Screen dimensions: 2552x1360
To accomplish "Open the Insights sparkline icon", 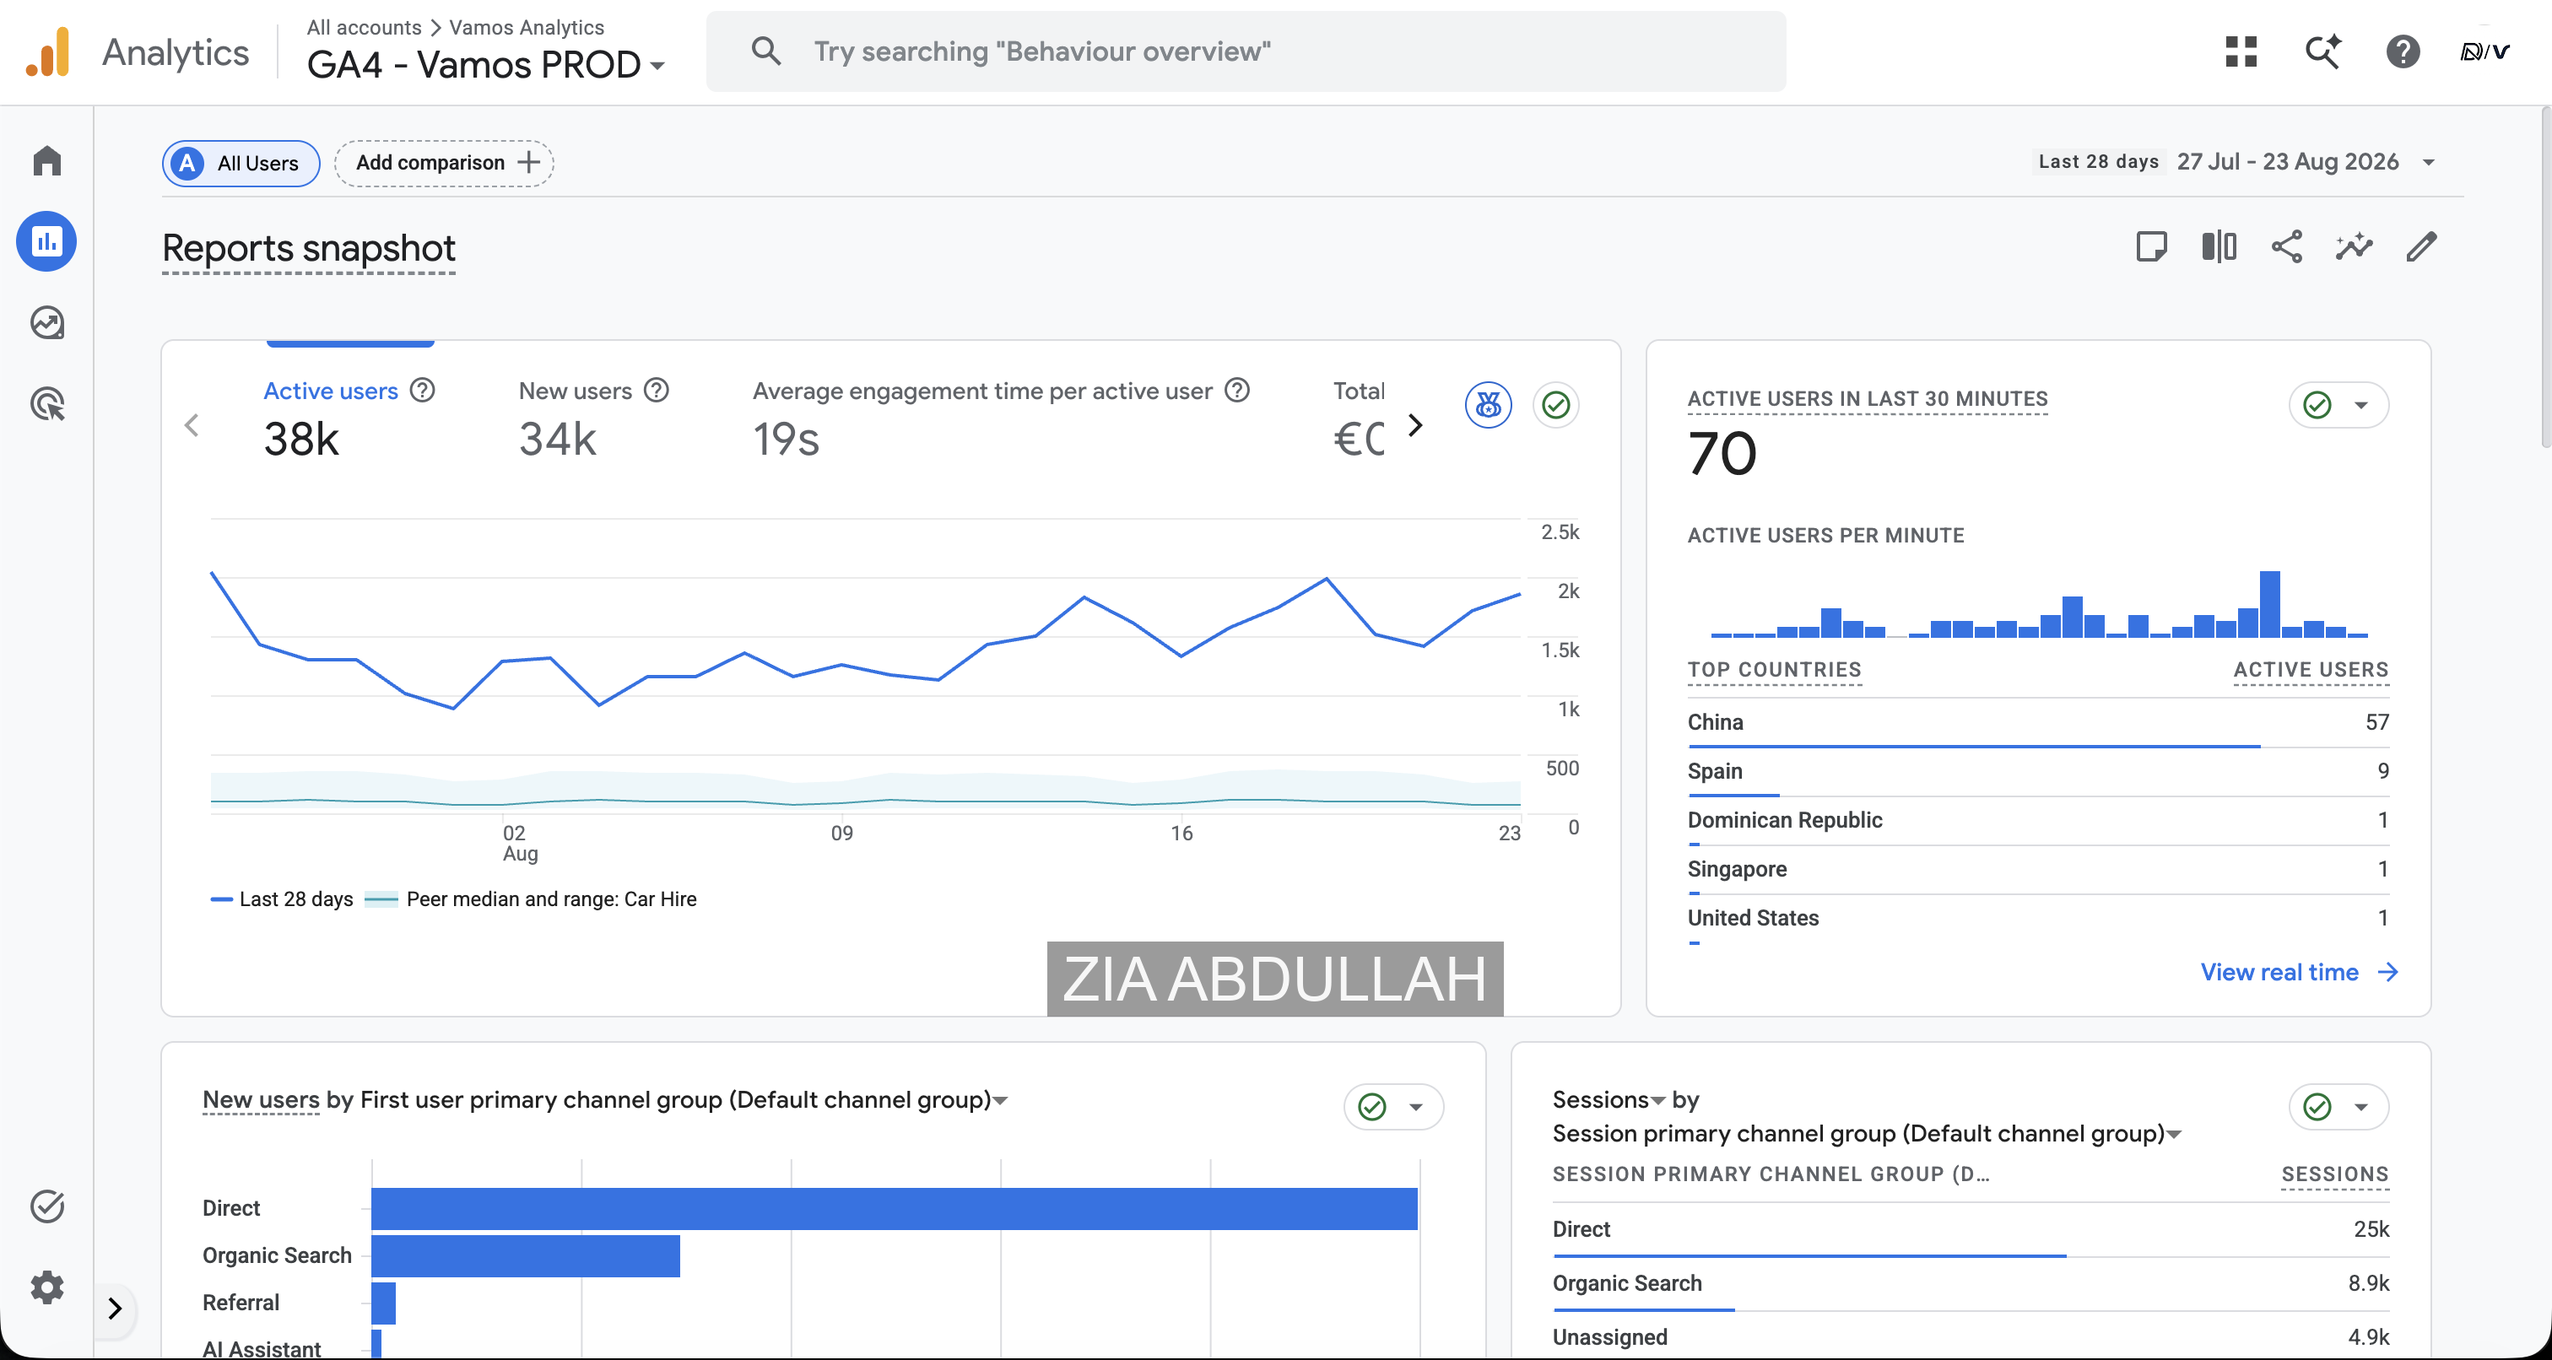I will point(2354,246).
